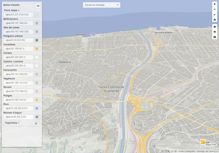This screenshot has height=153, width=219.
Task: Capture map with the camera icon
Action: [215, 37]
